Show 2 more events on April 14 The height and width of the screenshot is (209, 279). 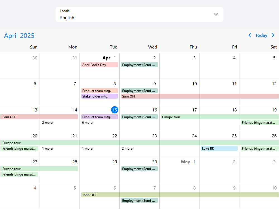[x=47, y=123]
